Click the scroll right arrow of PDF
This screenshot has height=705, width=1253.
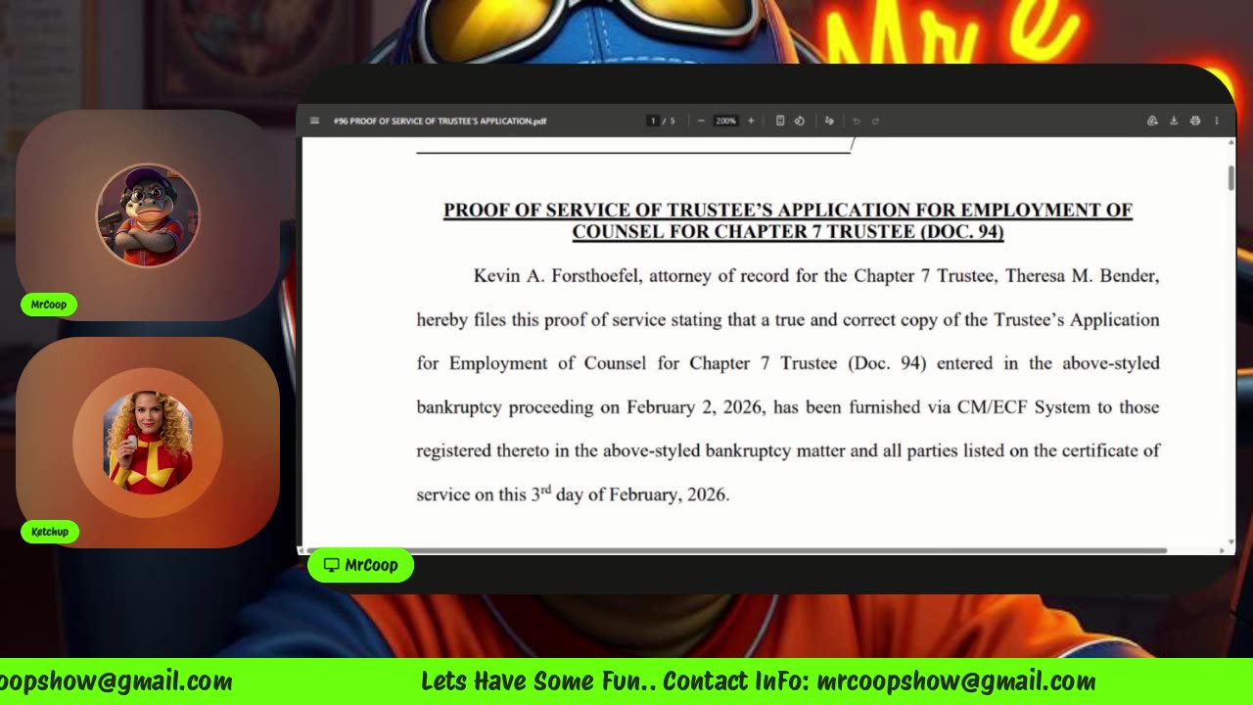[x=1222, y=550]
